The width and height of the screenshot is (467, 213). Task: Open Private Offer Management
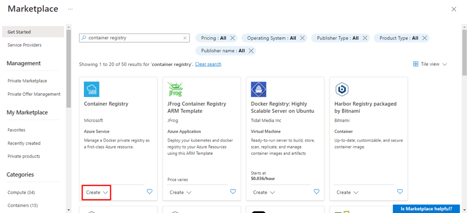(x=34, y=94)
